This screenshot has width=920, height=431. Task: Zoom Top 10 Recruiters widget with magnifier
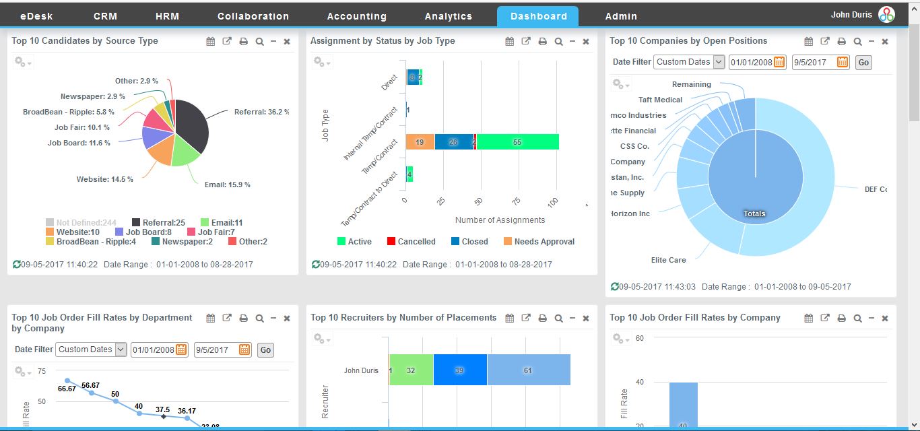click(558, 319)
